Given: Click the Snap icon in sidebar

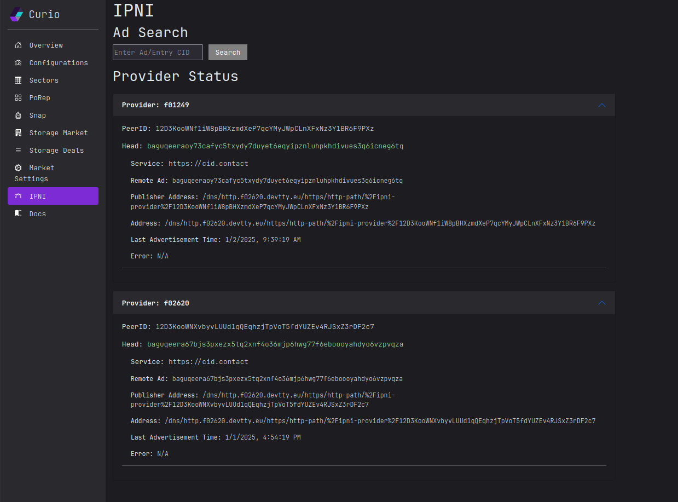Looking at the screenshot, I should click(x=18, y=116).
